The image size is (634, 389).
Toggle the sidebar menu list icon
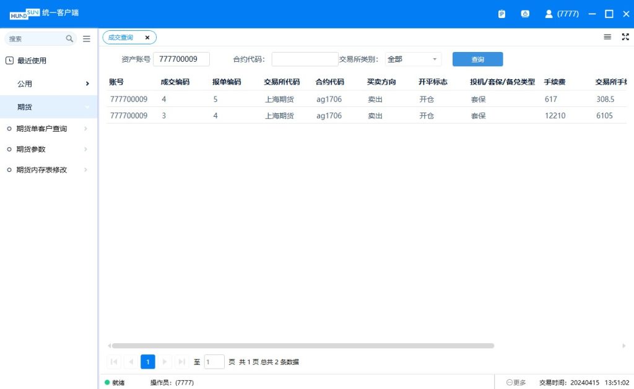87,38
